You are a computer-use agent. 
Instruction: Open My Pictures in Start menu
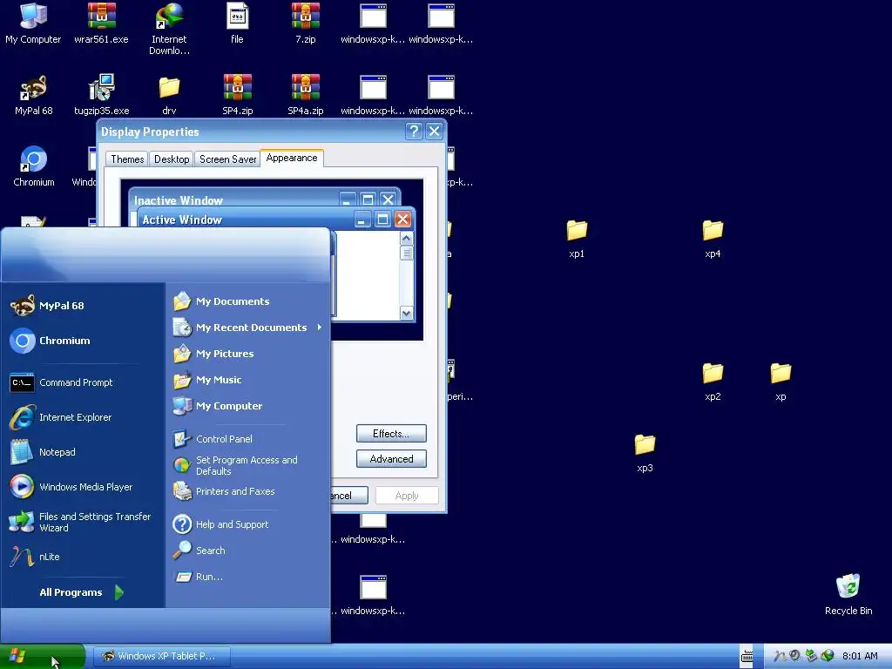pos(248,354)
